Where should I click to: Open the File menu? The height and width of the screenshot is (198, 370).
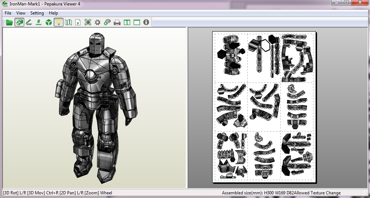[8, 13]
